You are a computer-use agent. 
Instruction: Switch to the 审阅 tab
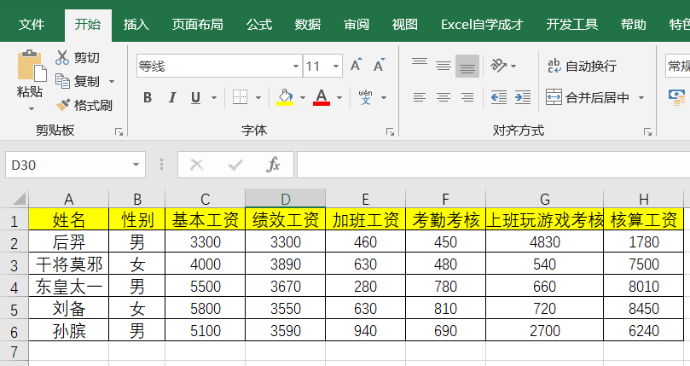[357, 24]
